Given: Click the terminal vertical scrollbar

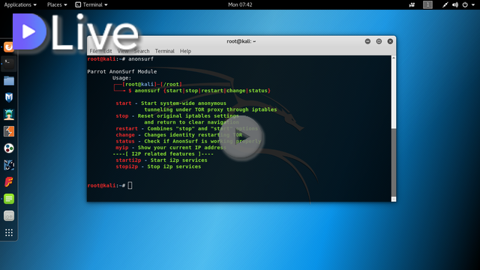Looking at the screenshot, I should pyautogui.click(x=394, y=128).
